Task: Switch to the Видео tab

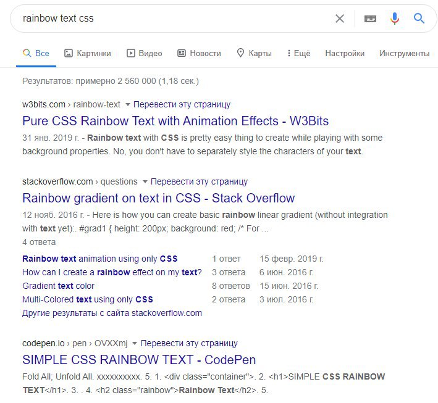Action: pyautogui.click(x=145, y=53)
